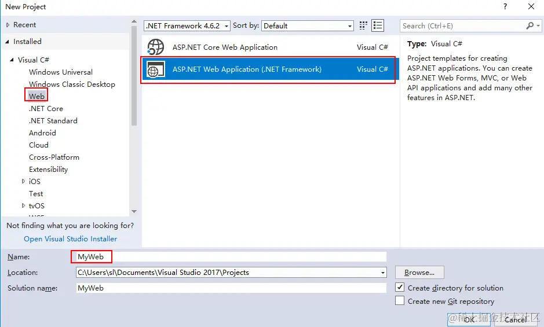Open the Location path dropdown arrow
The height and width of the screenshot is (327, 544).
(x=383, y=273)
